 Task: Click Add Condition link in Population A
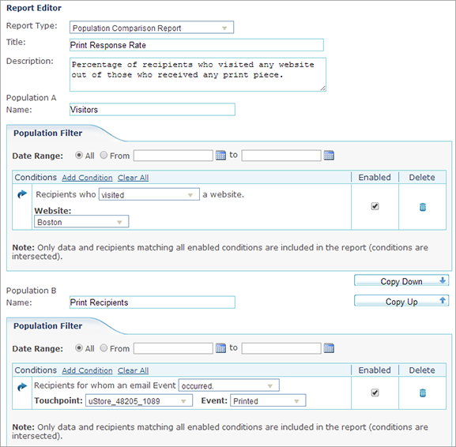[87, 178]
